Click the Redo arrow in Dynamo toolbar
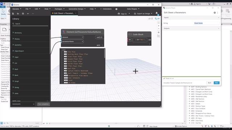Image resolution: width=232 pixels, height=130 pixels. point(33,14)
